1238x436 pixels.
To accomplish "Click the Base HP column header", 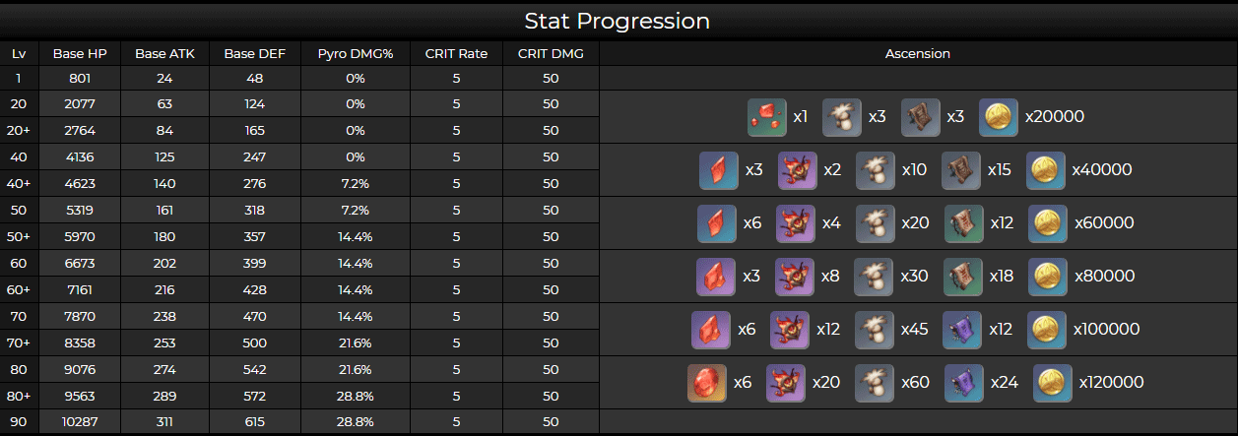I will (80, 54).
